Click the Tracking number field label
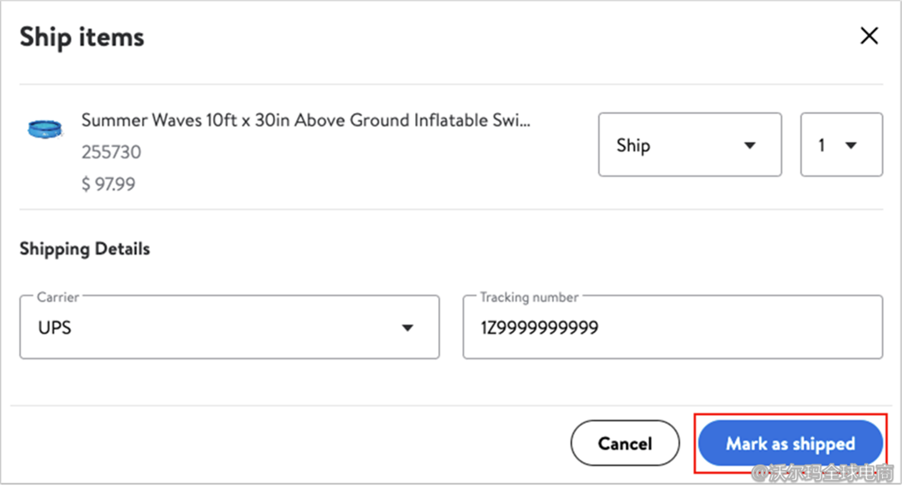 click(529, 297)
